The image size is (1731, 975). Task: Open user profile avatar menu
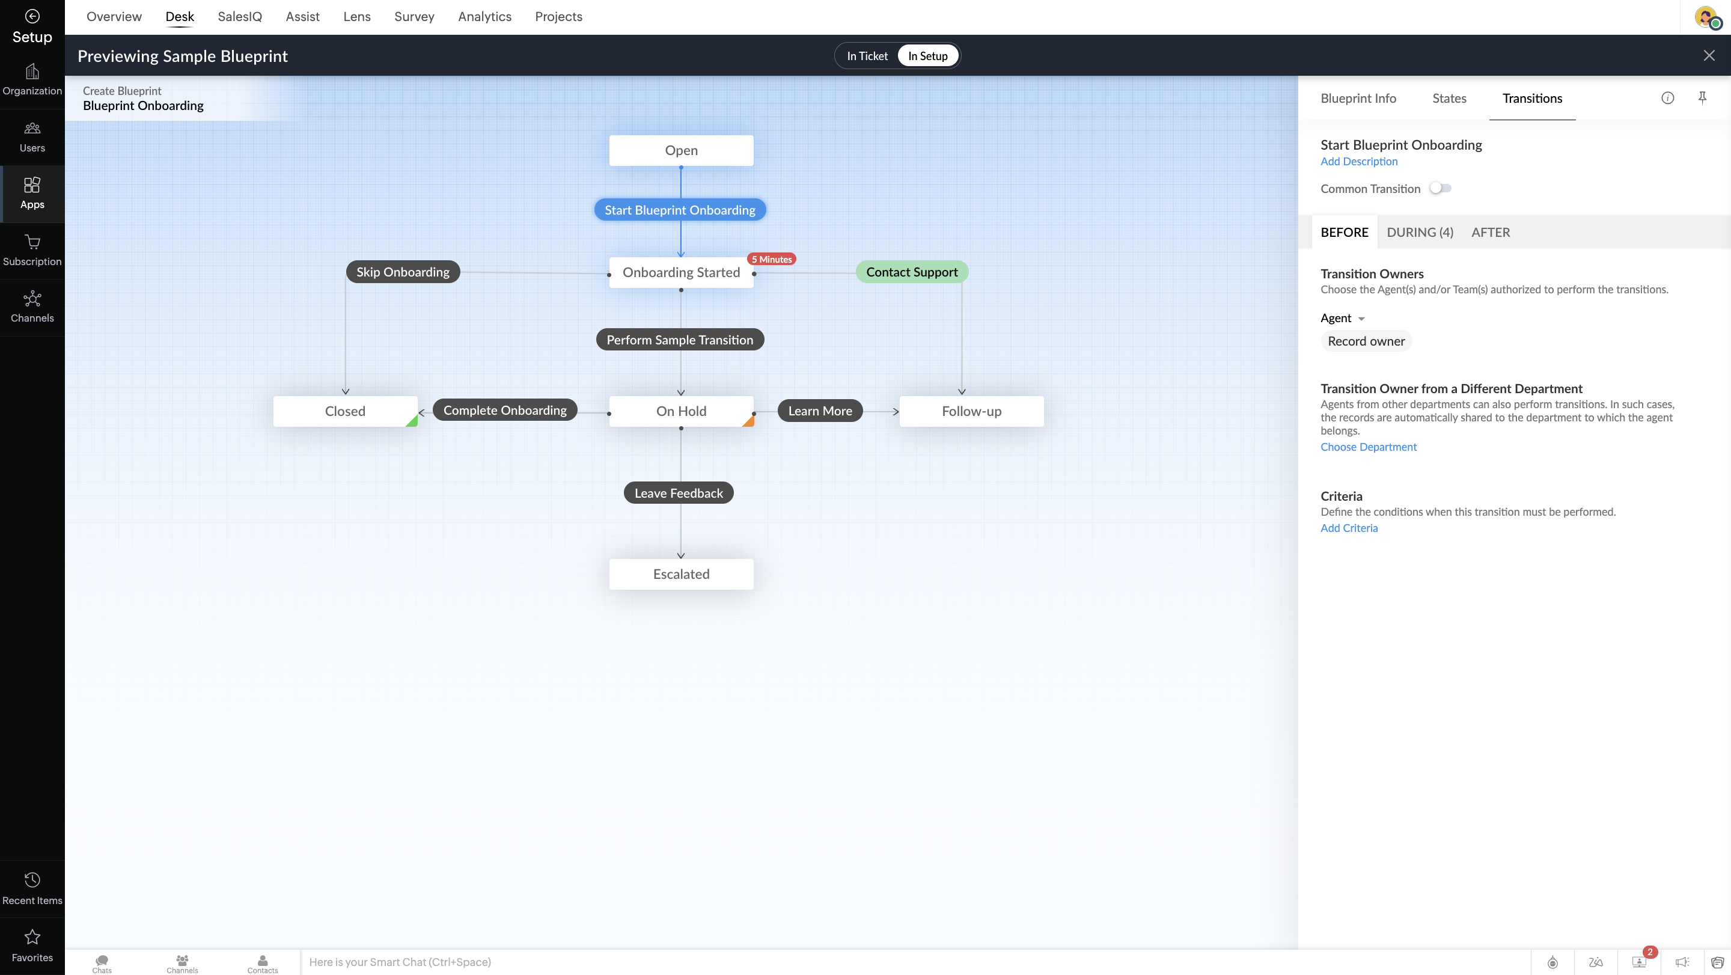point(1706,17)
